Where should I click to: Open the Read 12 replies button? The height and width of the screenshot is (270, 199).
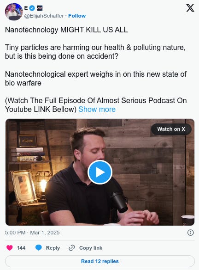click(x=100, y=261)
